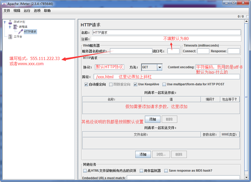
Task: Click 删除 button under request parameters
Action: point(169,119)
